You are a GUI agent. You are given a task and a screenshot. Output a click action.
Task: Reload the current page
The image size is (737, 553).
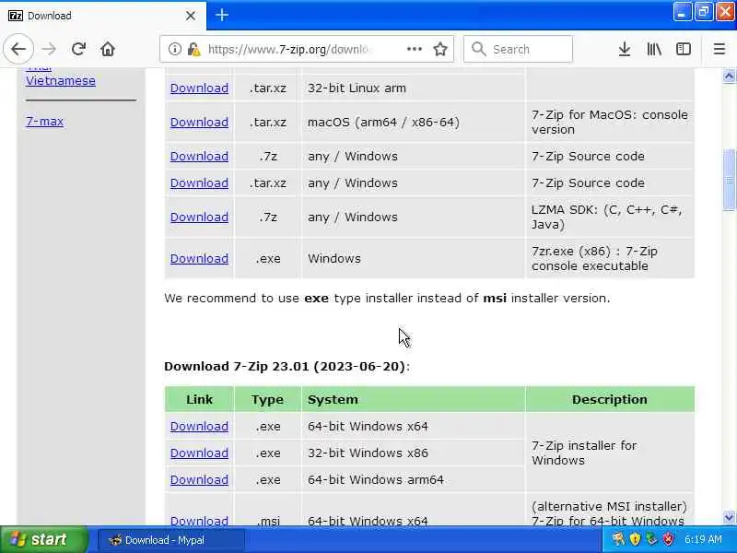[78, 49]
